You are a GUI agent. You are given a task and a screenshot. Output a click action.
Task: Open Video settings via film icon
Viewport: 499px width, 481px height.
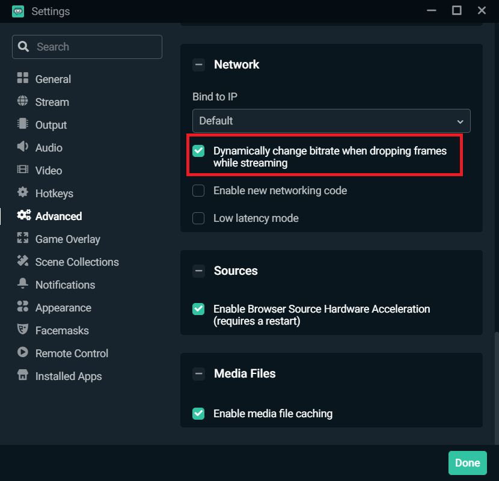(x=23, y=170)
